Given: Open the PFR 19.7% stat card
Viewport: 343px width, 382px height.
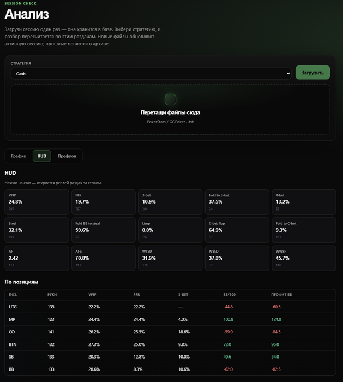Looking at the screenshot, I should click(104, 202).
